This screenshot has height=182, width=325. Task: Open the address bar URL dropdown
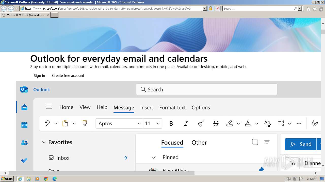(205, 8)
